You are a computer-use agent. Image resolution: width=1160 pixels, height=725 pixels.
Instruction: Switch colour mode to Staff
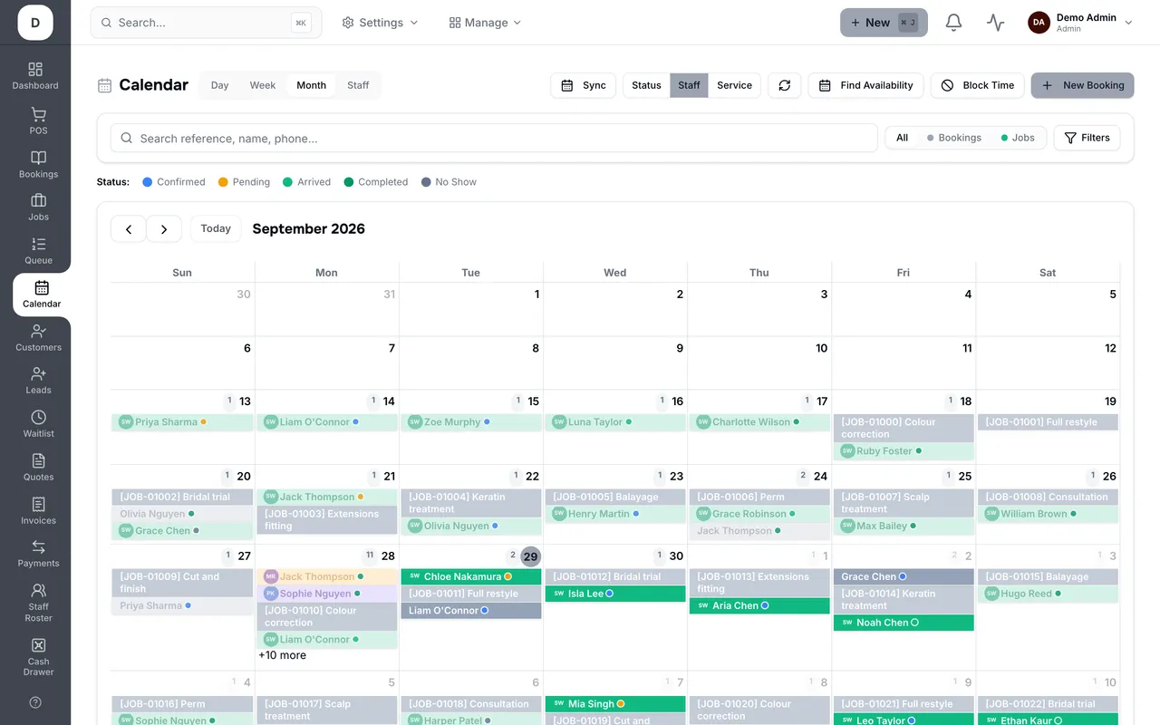pos(689,85)
